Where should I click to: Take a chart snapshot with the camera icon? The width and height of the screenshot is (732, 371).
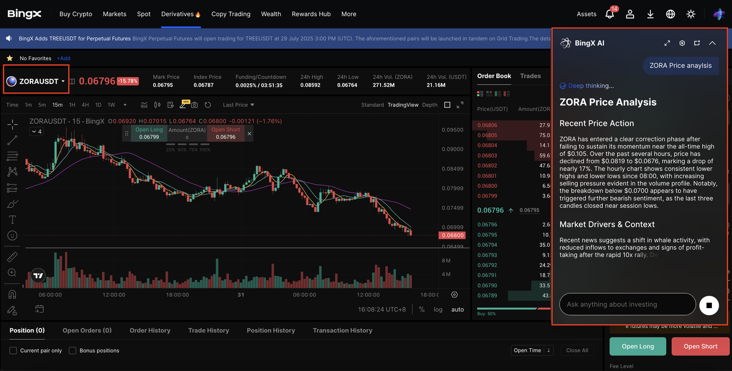pos(193,104)
